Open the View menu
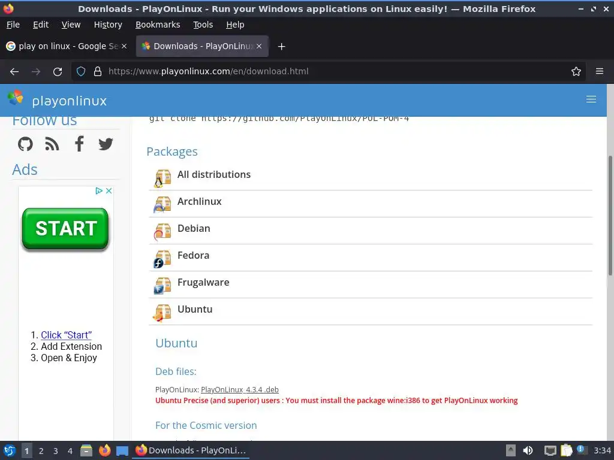614x460 pixels. pos(71,25)
